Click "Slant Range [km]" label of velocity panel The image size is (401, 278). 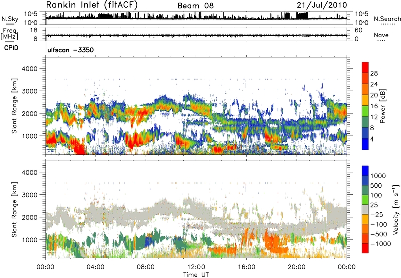[14, 209]
